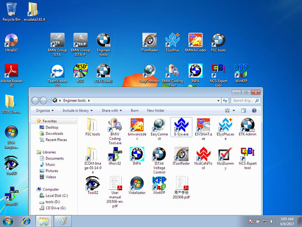Open the KSD desktop shortcut
The width and height of the screenshot is (302, 227).
81,73
